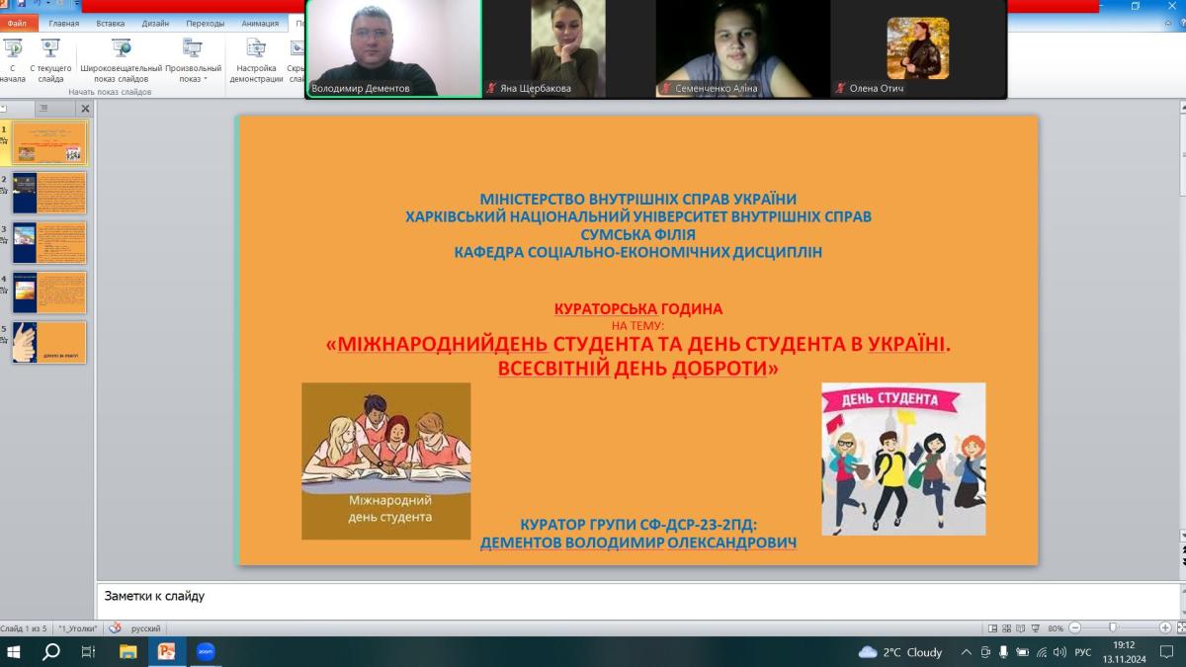Switch to Normal view in status bar
The width and height of the screenshot is (1186, 667).
[992, 628]
